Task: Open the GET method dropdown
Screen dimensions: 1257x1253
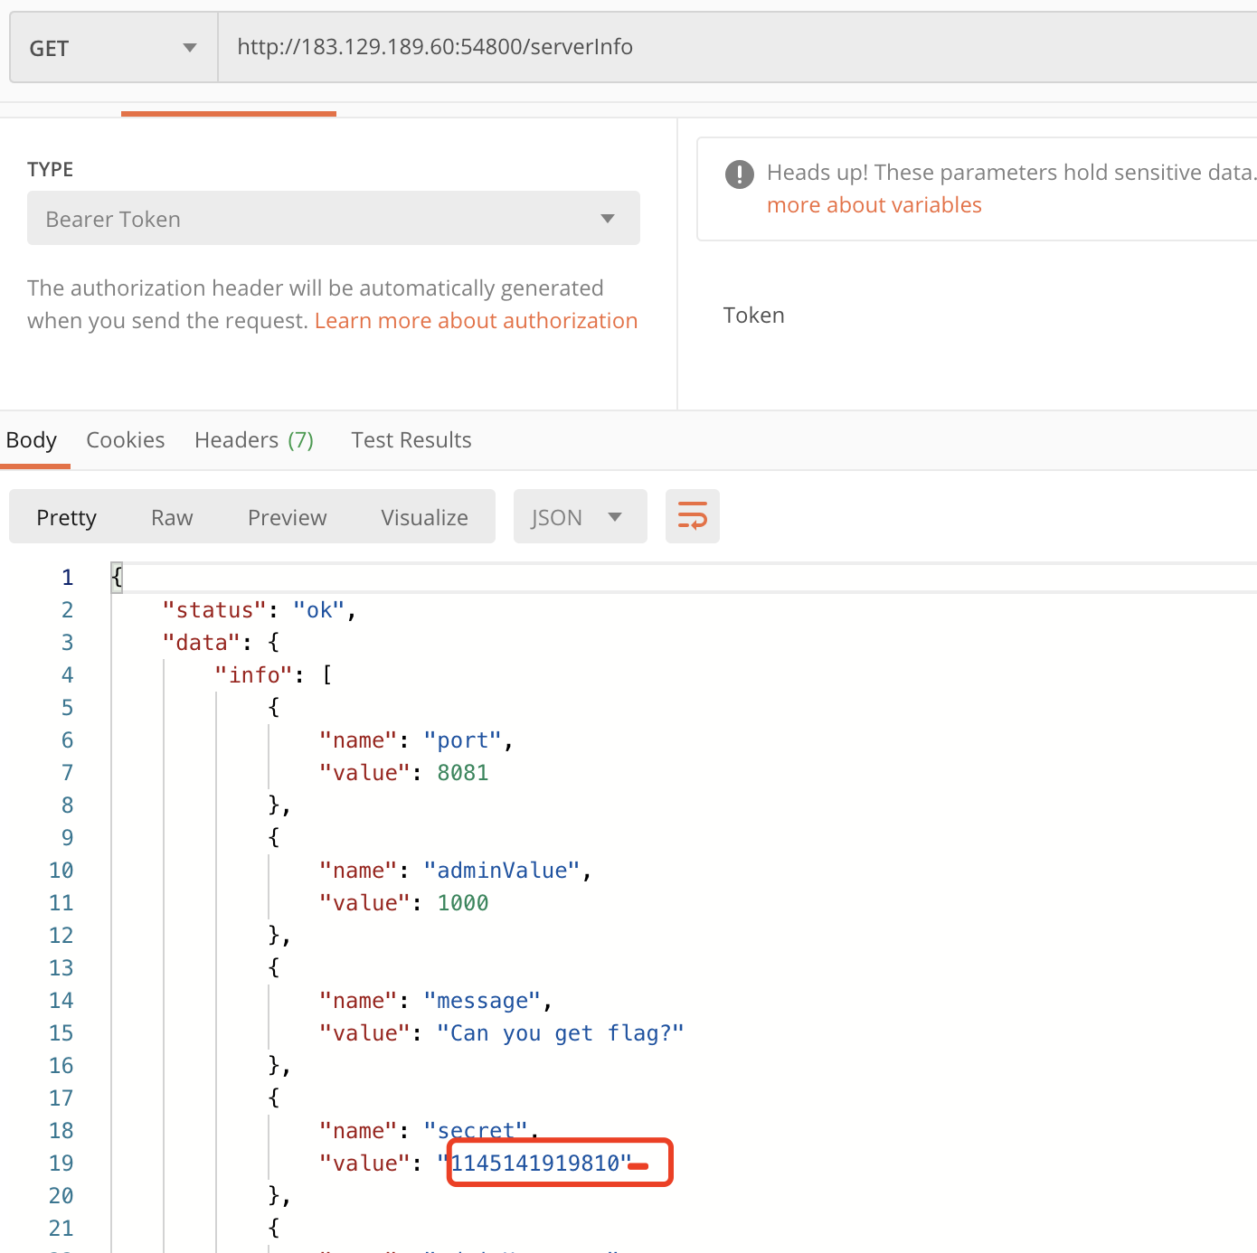Action: coord(113,48)
